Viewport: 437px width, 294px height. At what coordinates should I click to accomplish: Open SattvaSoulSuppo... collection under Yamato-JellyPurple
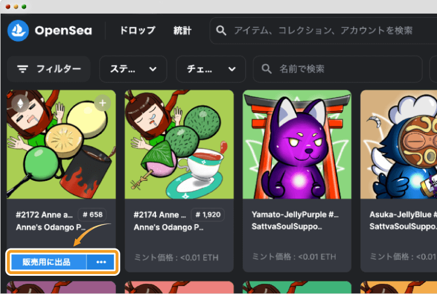[x=287, y=227]
